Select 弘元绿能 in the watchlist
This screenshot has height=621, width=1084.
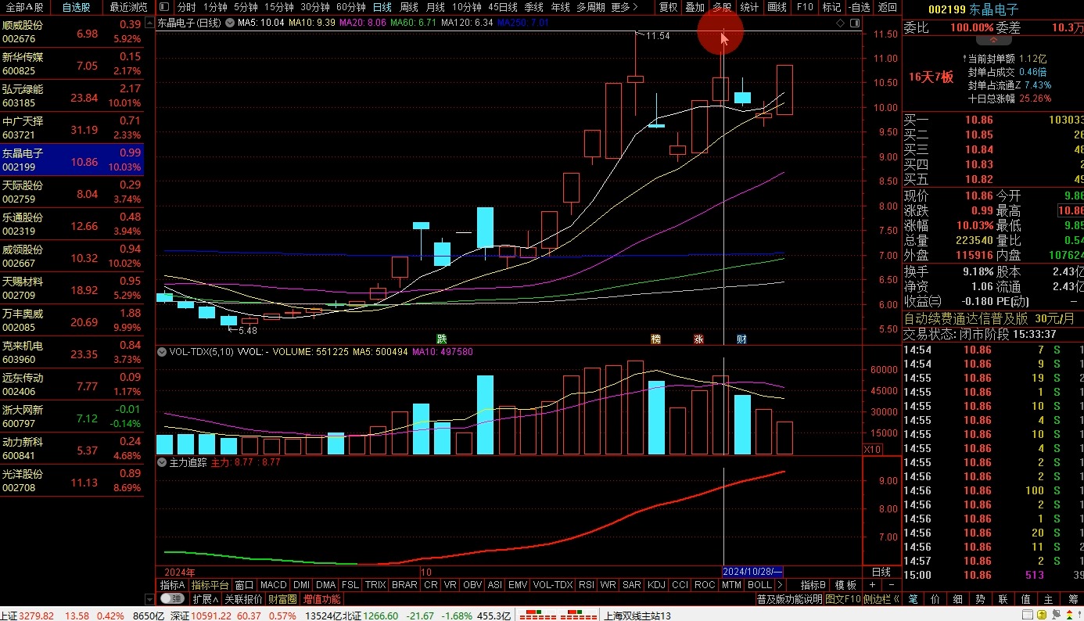click(x=72, y=95)
